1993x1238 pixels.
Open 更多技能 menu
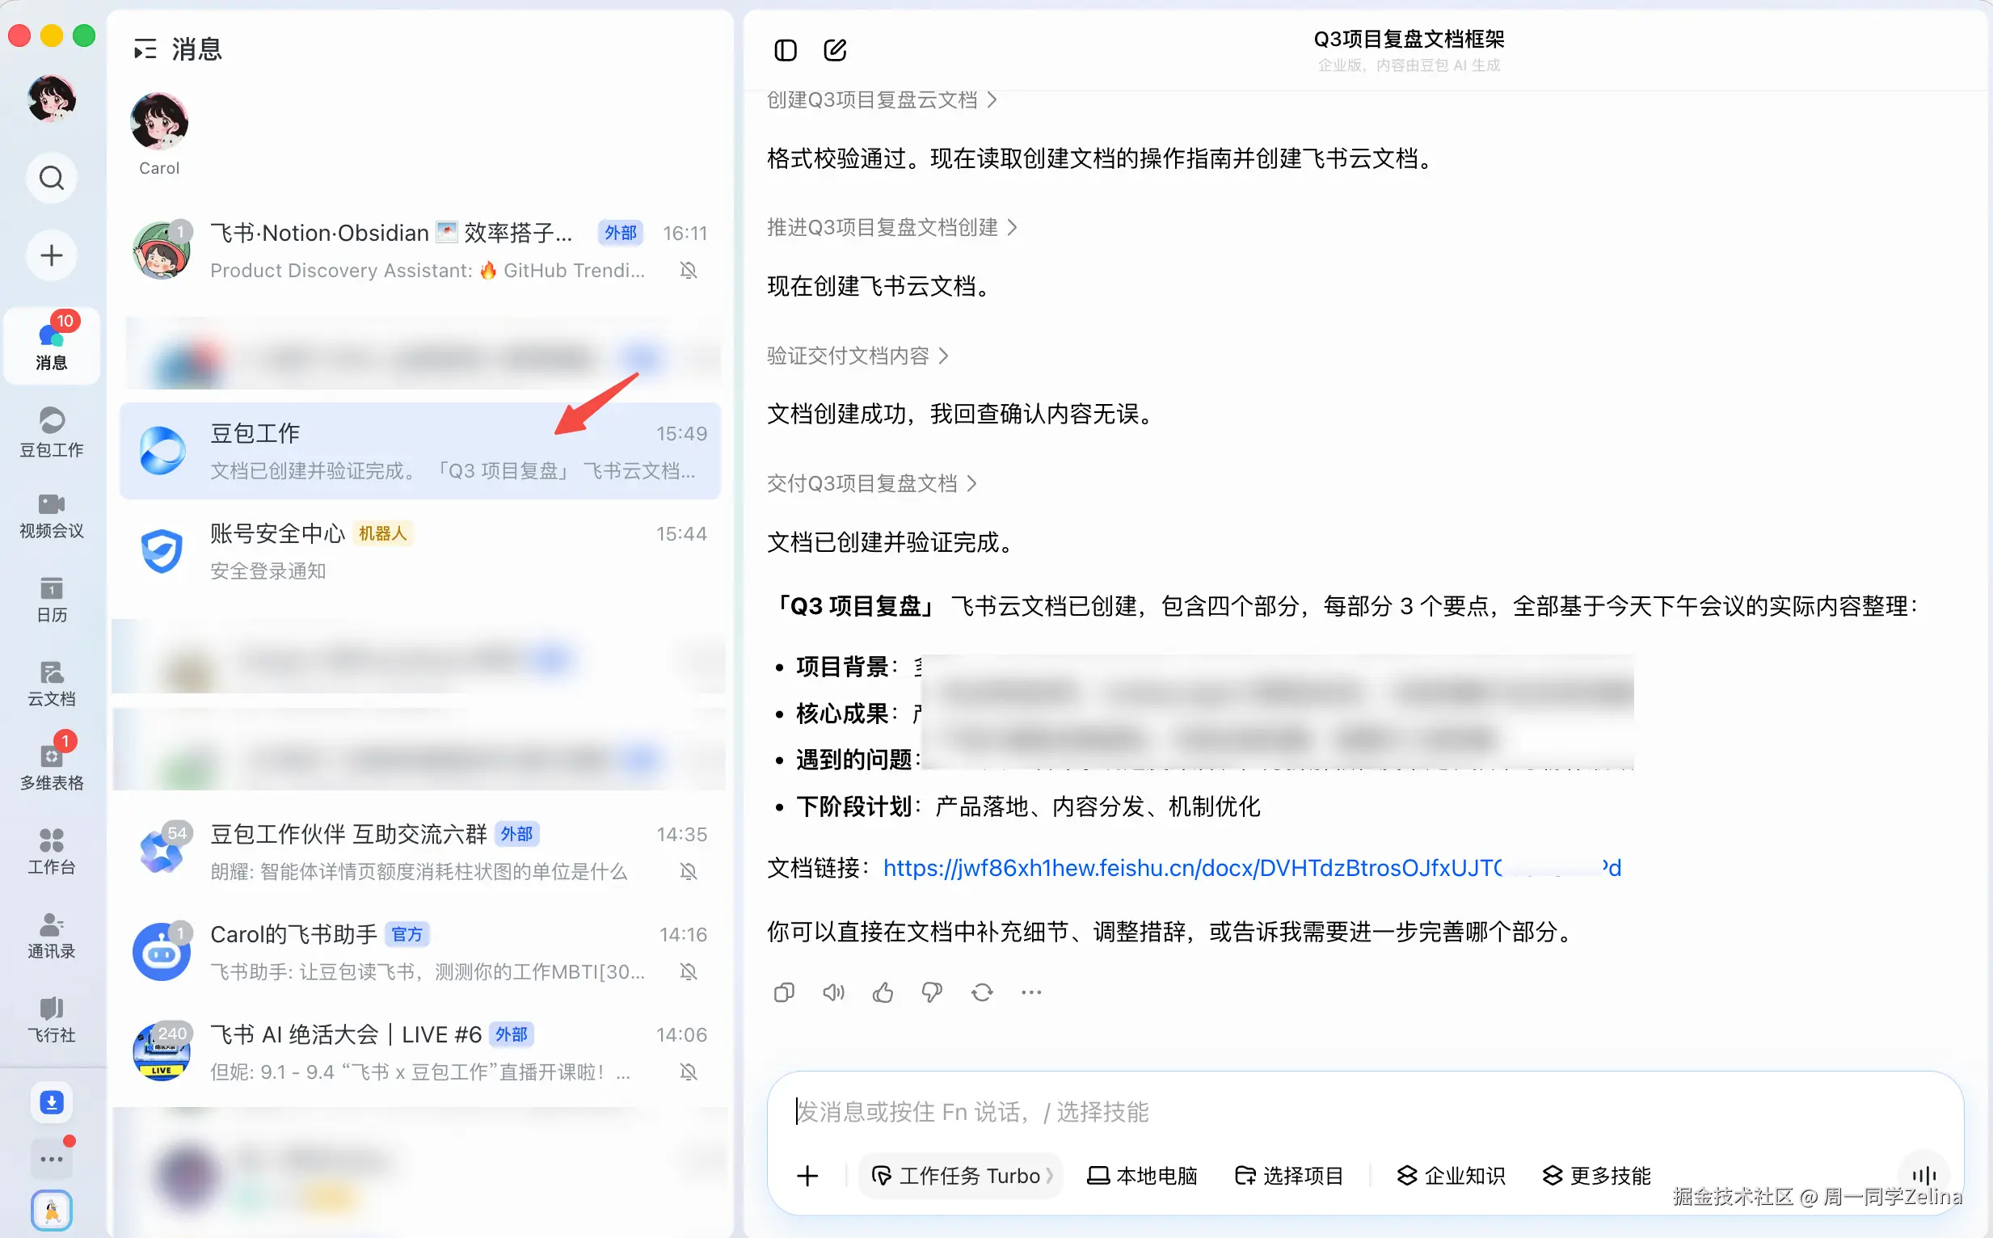point(1596,1176)
